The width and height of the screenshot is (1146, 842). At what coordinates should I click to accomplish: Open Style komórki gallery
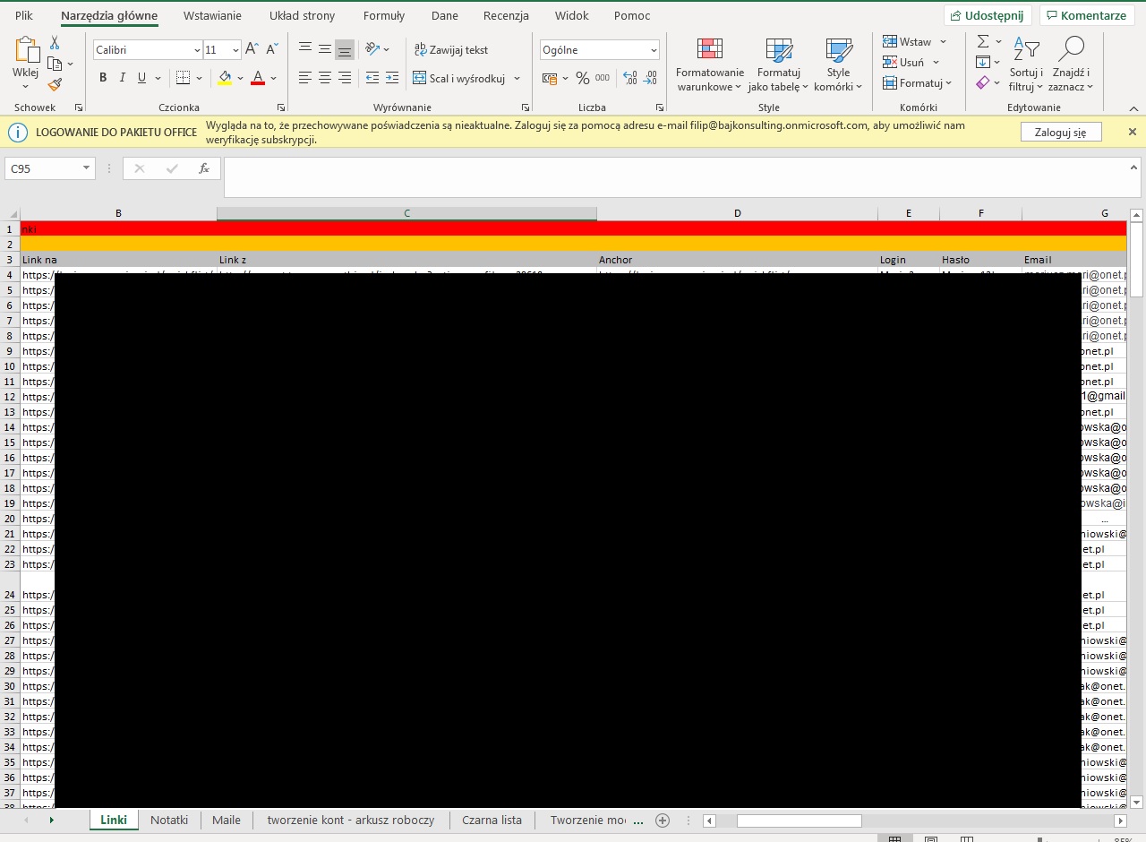pyautogui.click(x=839, y=65)
